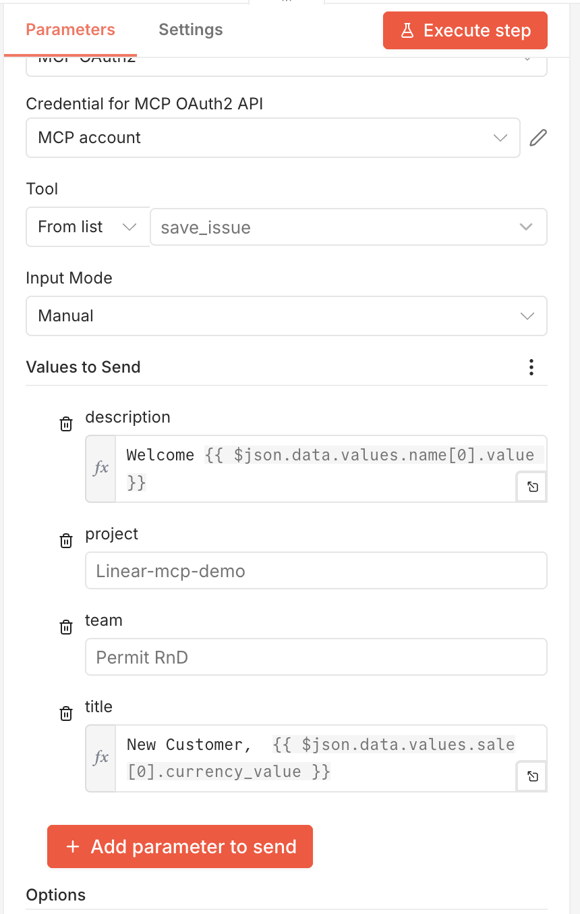Click the Execute step button

465,30
